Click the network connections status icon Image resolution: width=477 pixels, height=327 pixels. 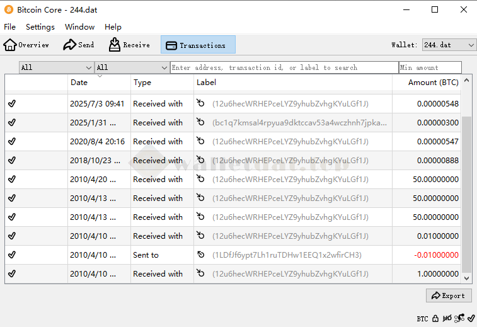459,319
